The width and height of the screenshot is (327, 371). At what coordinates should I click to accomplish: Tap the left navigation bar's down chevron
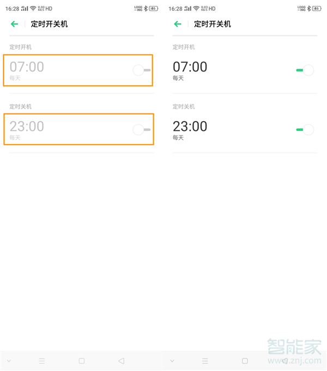[9, 361]
